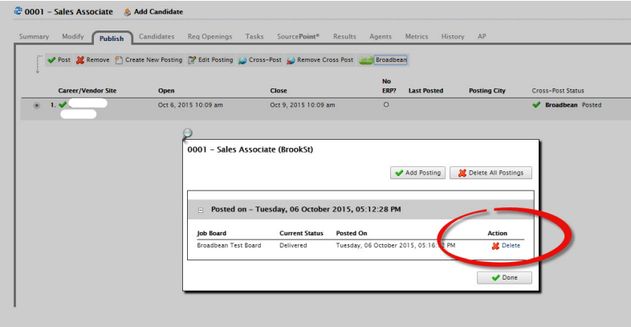Image resolution: width=631 pixels, height=327 pixels.
Task: Click the Close column header
Action: click(279, 91)
